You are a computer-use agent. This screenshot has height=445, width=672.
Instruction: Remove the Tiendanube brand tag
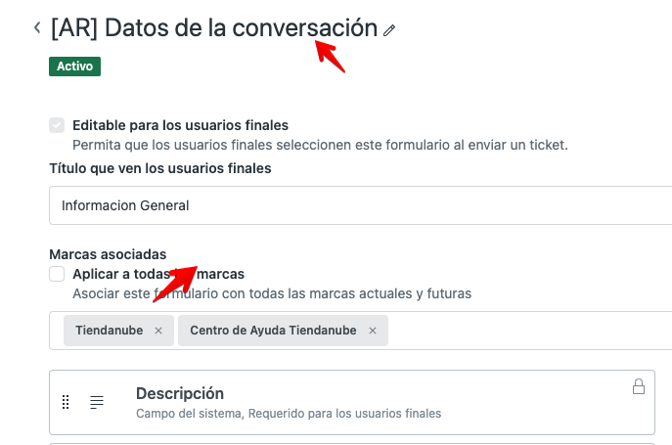pos(158,331)
